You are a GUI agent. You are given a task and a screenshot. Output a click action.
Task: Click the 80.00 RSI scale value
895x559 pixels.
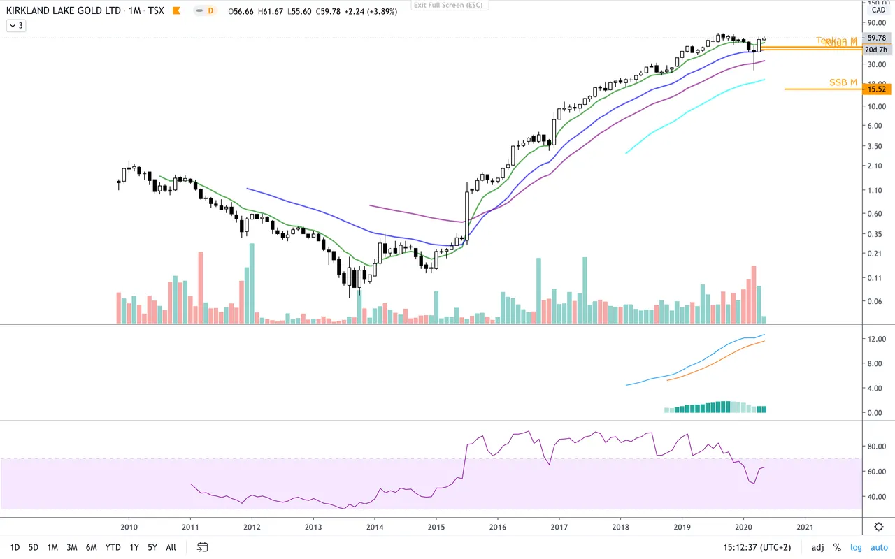[876, 446]
